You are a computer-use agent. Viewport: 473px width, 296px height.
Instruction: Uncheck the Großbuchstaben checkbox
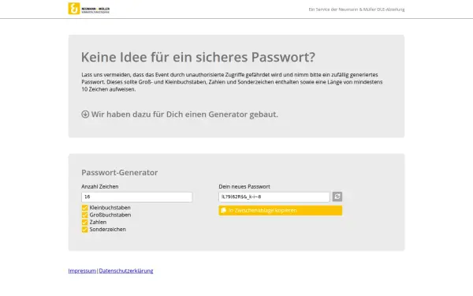84,215
